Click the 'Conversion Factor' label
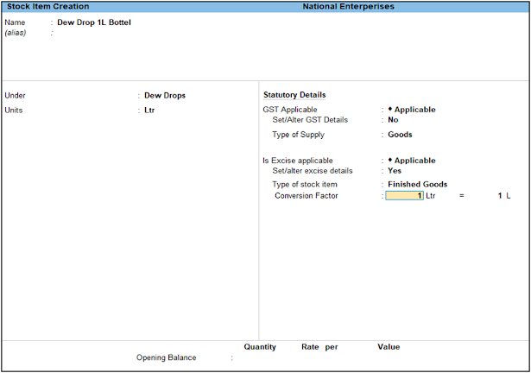The width and height of the screenshot is (531, 373). pos(307,195)
